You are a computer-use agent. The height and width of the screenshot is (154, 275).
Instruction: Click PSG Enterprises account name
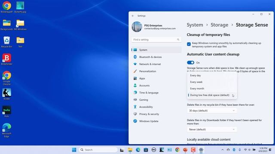click(x=153, y=26)
